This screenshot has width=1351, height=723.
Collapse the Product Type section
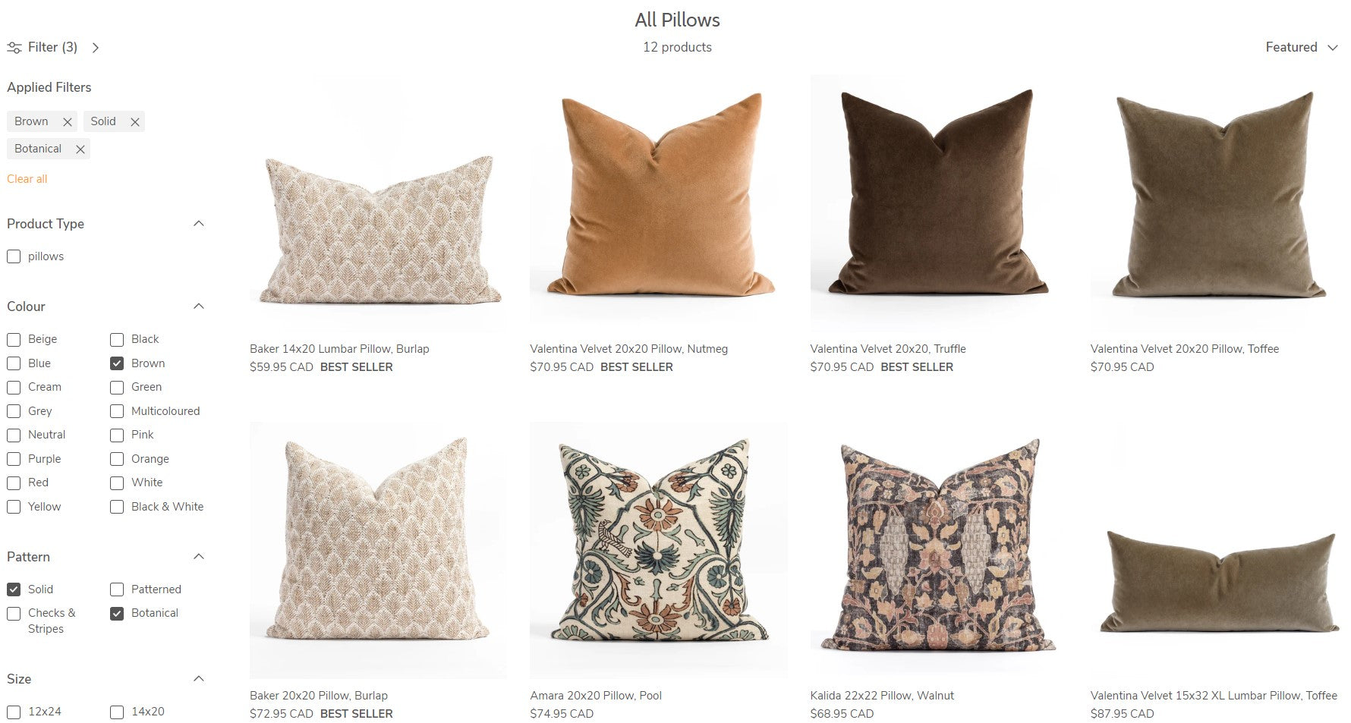pos(199,224)
